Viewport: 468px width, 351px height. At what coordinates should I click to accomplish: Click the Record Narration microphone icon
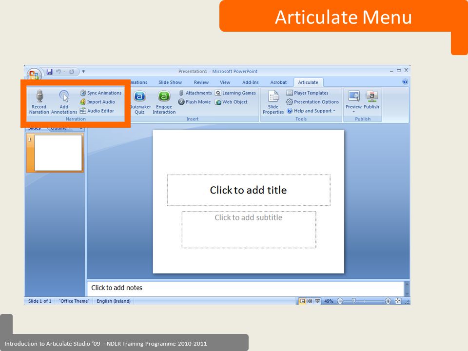[x=39, y=96]
